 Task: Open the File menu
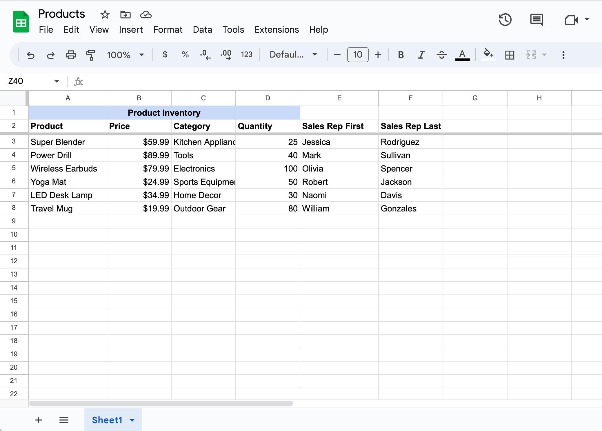46,30
